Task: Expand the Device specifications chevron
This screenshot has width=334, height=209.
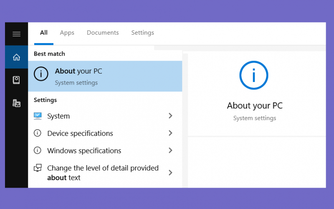Action: click(x=170, y=133)
